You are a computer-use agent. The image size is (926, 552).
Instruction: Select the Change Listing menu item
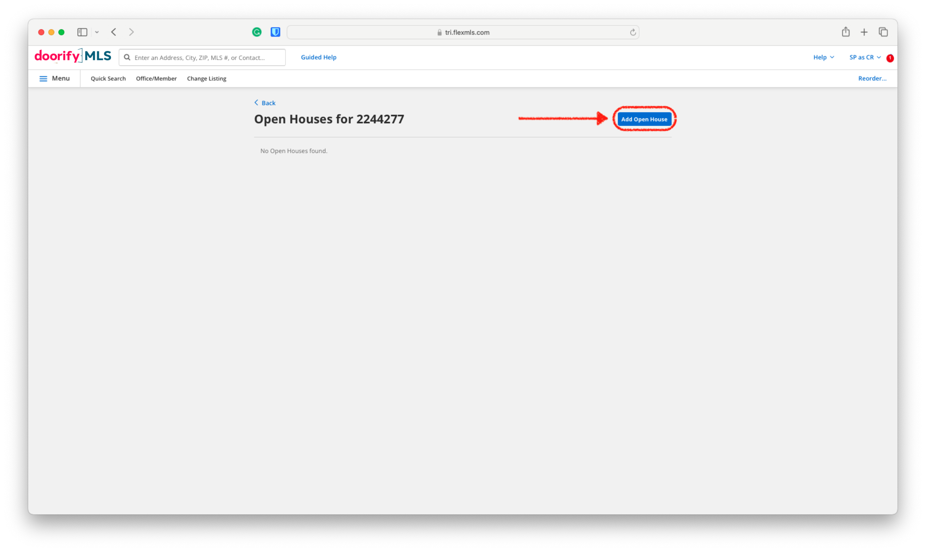[x=206, y=79]
